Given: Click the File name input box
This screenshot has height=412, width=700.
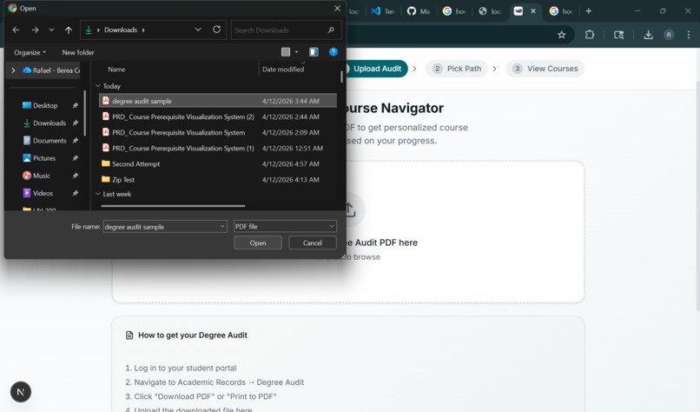Looking at the screenshot, I should tap(161, 227).
